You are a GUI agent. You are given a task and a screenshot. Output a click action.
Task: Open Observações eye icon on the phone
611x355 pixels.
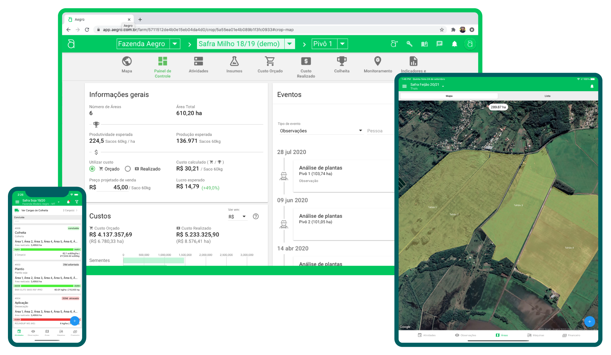[x=33, y=332]
